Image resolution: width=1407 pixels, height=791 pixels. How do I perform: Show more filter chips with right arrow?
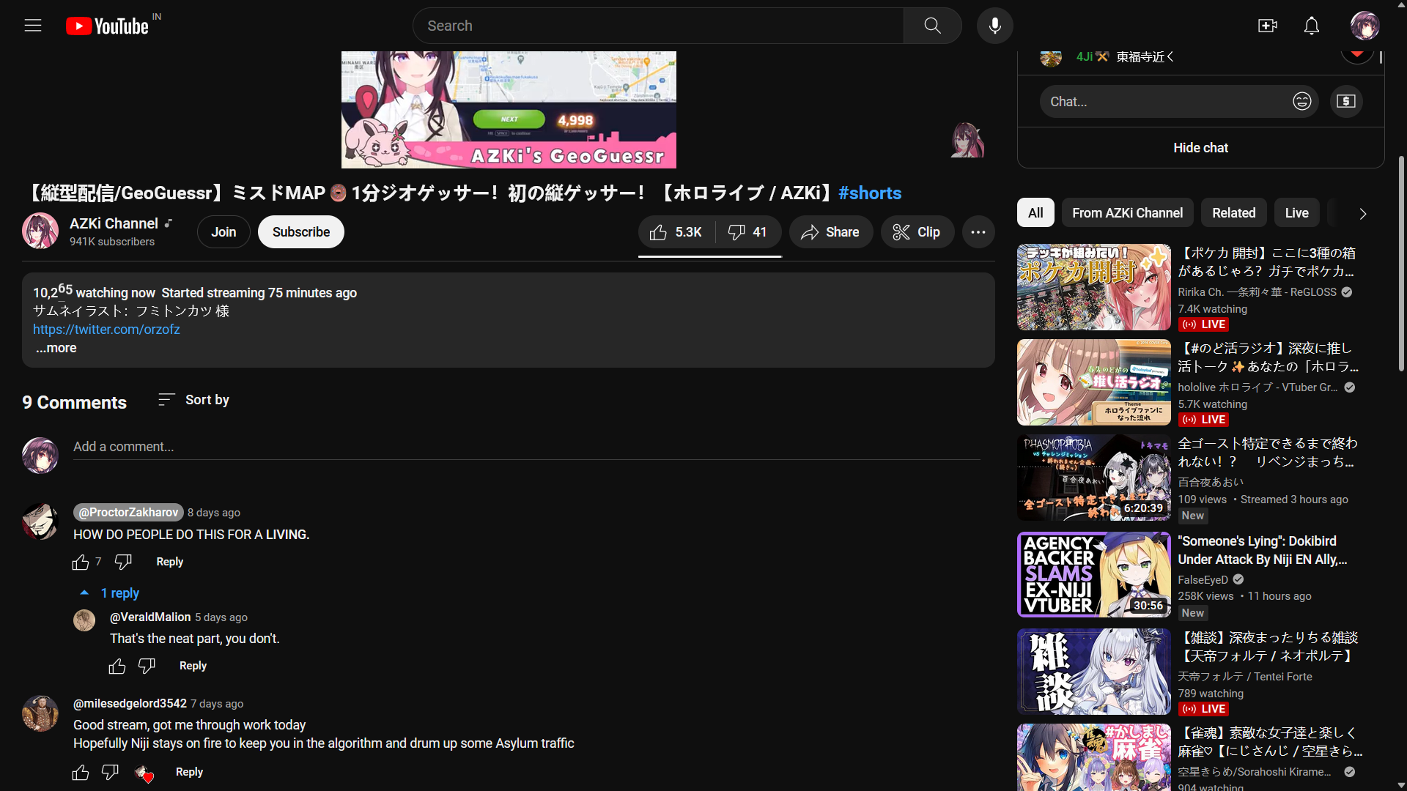[1362, 213]
